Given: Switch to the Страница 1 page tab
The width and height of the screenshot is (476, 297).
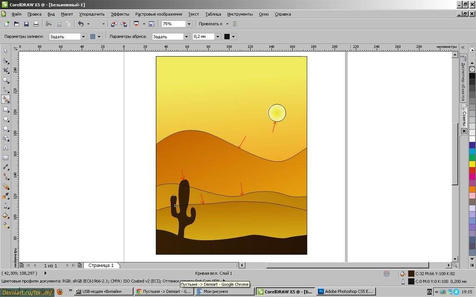Looking at the screenshot, I should click(101, 265).
